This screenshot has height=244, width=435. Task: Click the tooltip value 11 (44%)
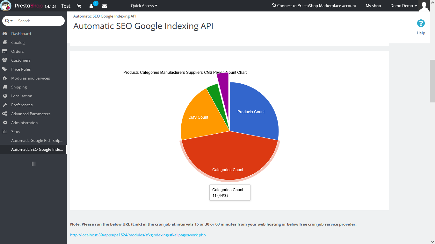[x=220, y=196]
